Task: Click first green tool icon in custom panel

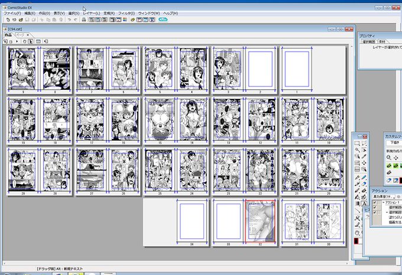Action: (389, 166)
